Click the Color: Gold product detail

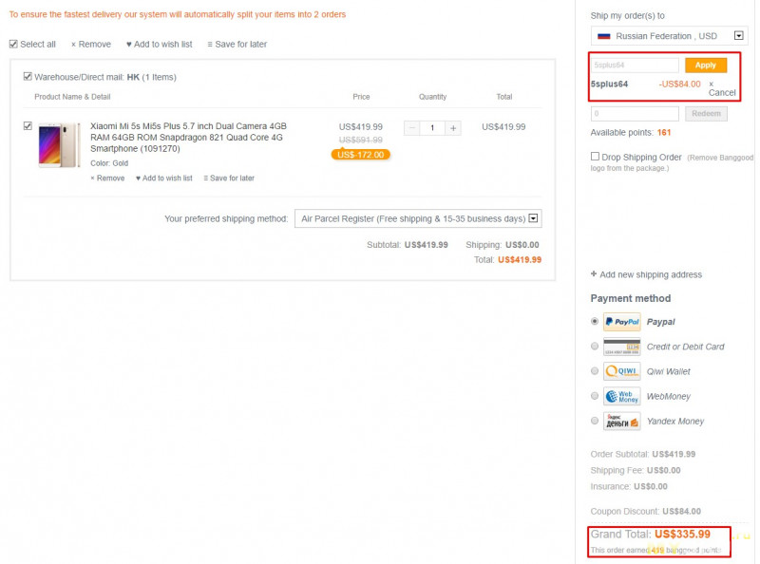(109, 163)
